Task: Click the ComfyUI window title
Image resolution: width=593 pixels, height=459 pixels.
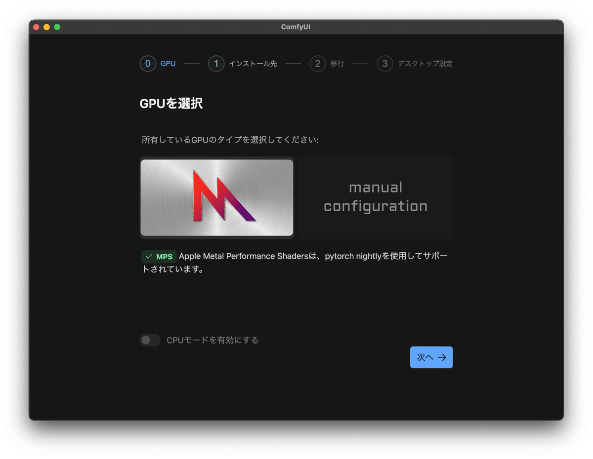Action: (296, 27)
